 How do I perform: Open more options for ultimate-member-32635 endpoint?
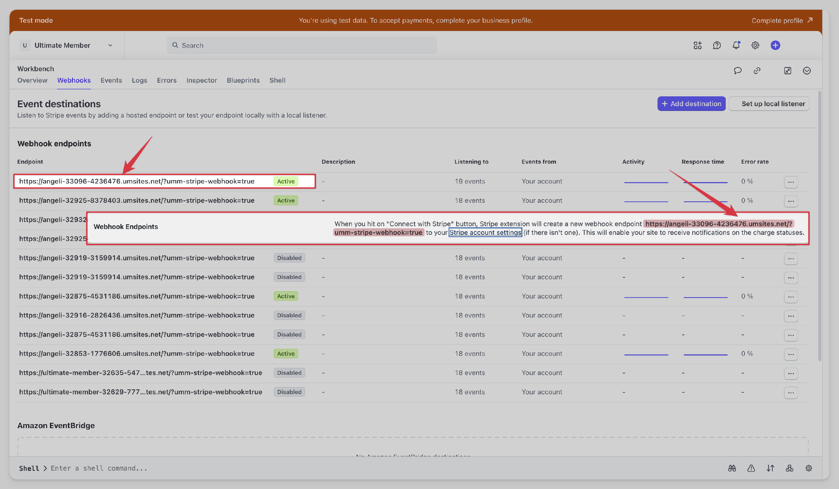pyautogui.click(x=791, y=373)
